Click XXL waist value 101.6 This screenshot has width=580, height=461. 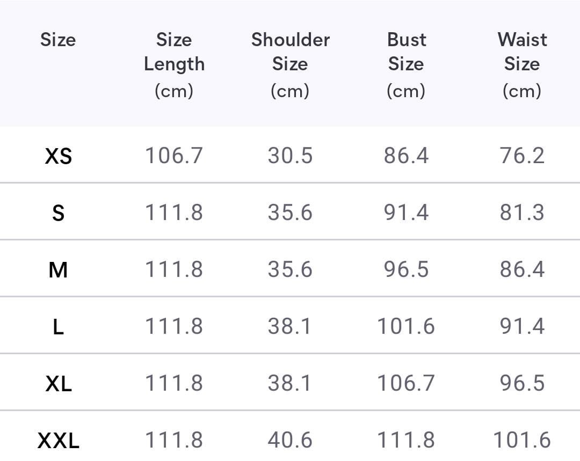click(522, 440)
